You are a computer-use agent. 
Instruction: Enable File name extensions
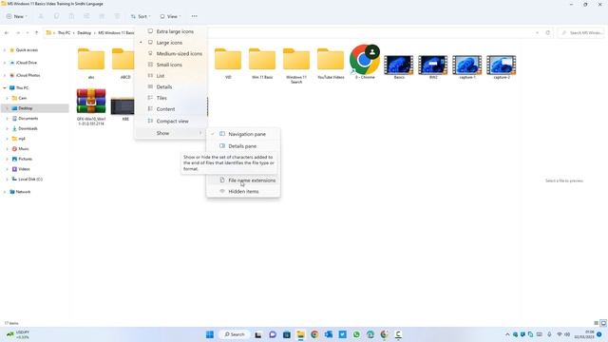pos(243,180)
